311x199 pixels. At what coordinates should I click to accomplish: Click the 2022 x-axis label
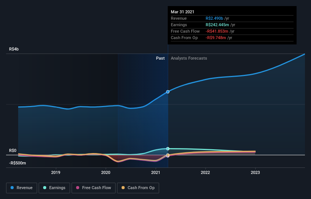coord(205,172)
